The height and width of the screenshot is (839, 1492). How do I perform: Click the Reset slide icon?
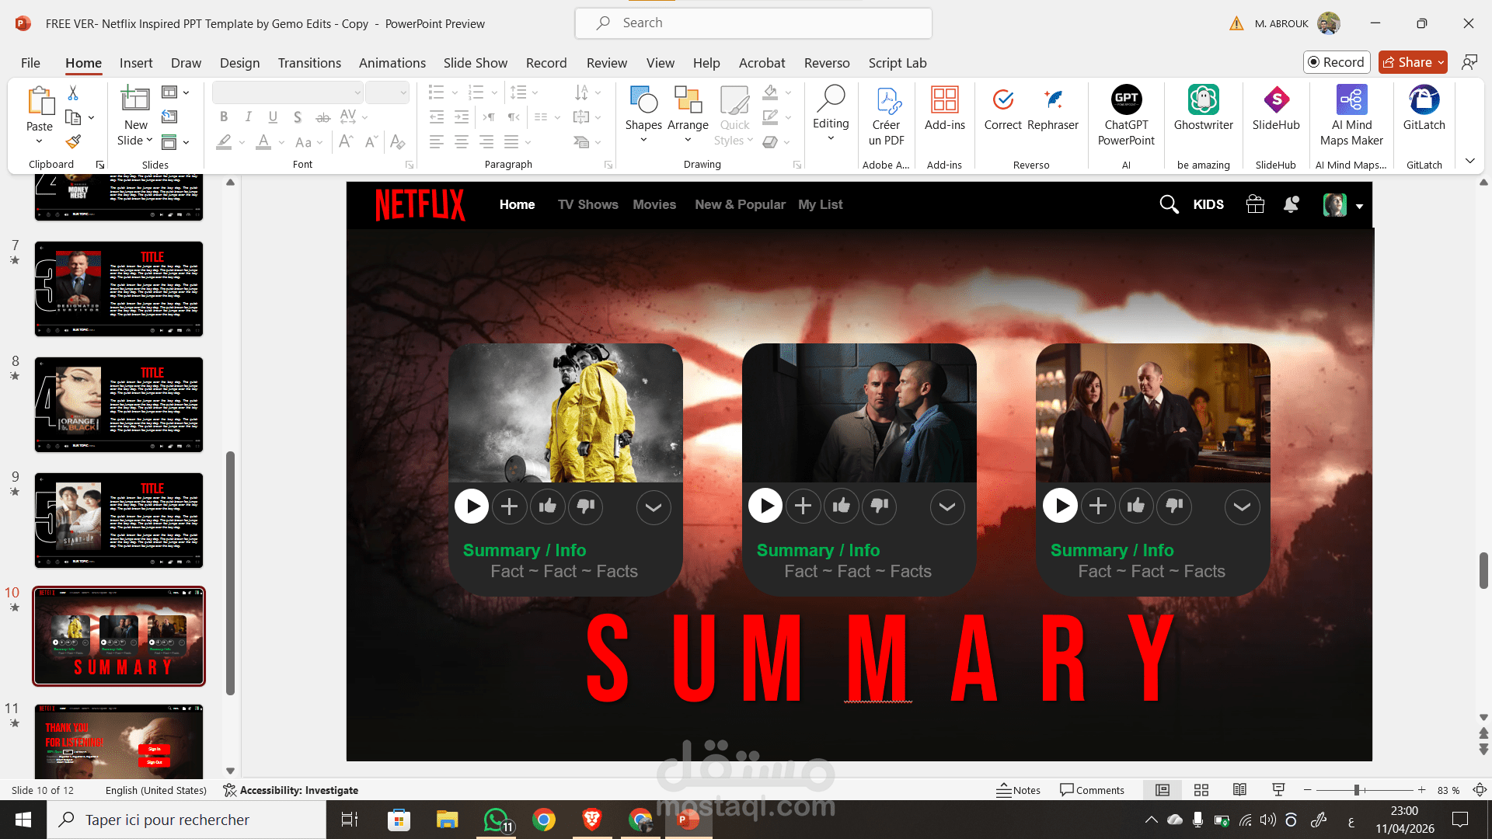pos(169,117)
